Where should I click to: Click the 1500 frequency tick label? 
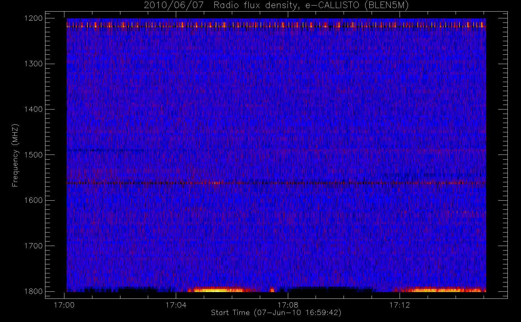point(33,155)
